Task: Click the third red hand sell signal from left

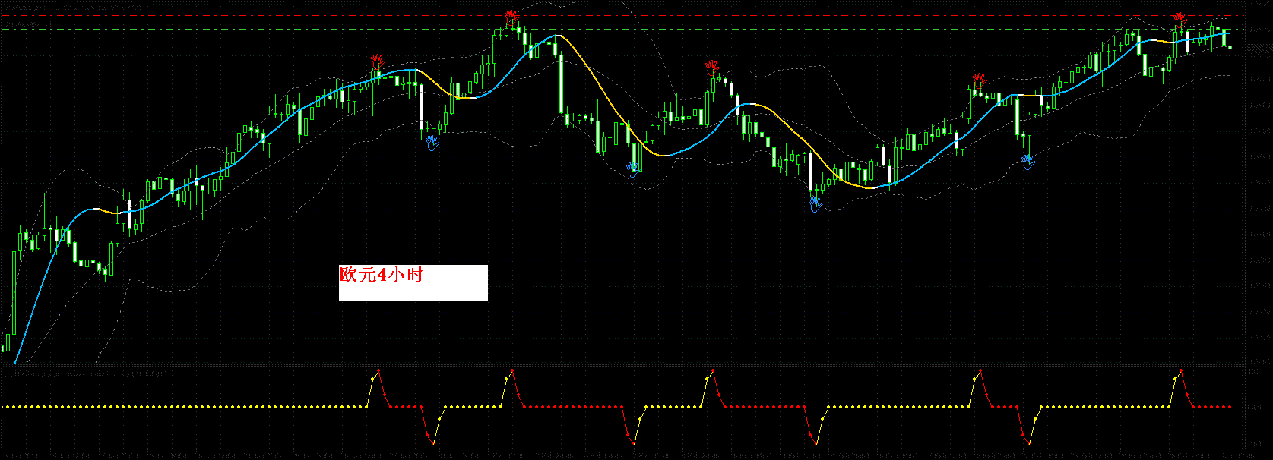Action: point(712,67)
